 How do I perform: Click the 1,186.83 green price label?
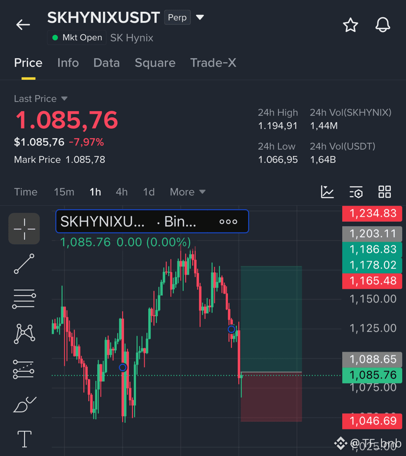click(x=372, y=250)
